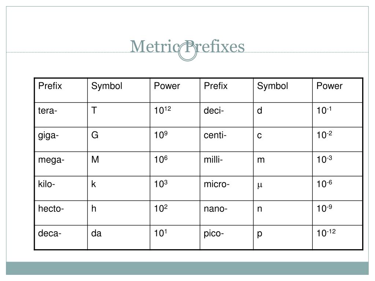Select the hecto- table cell
Image resolution: width=375 pixels, height=281 pixels.
click(61, 213)
